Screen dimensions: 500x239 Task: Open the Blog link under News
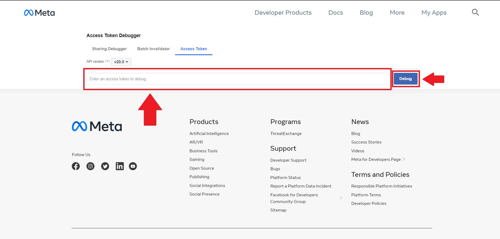click(356, 134)
